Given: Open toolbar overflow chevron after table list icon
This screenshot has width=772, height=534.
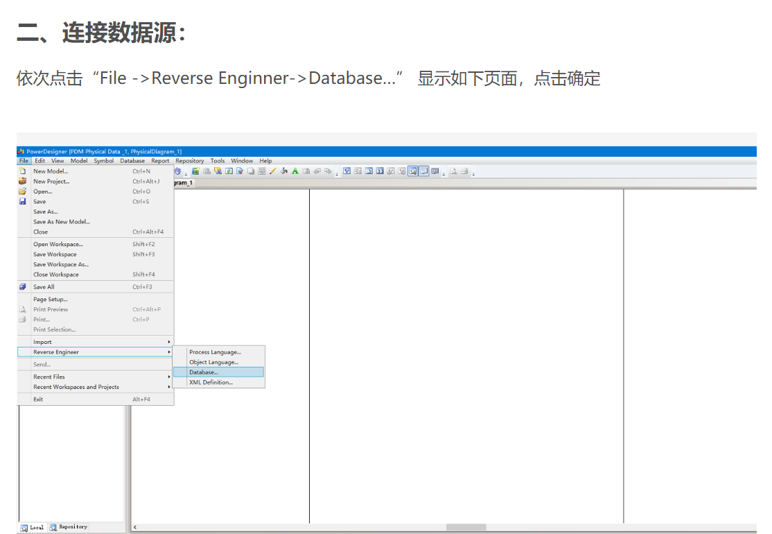Looking at the screenshot, I should pyautogui.click(x=444, y=174).
